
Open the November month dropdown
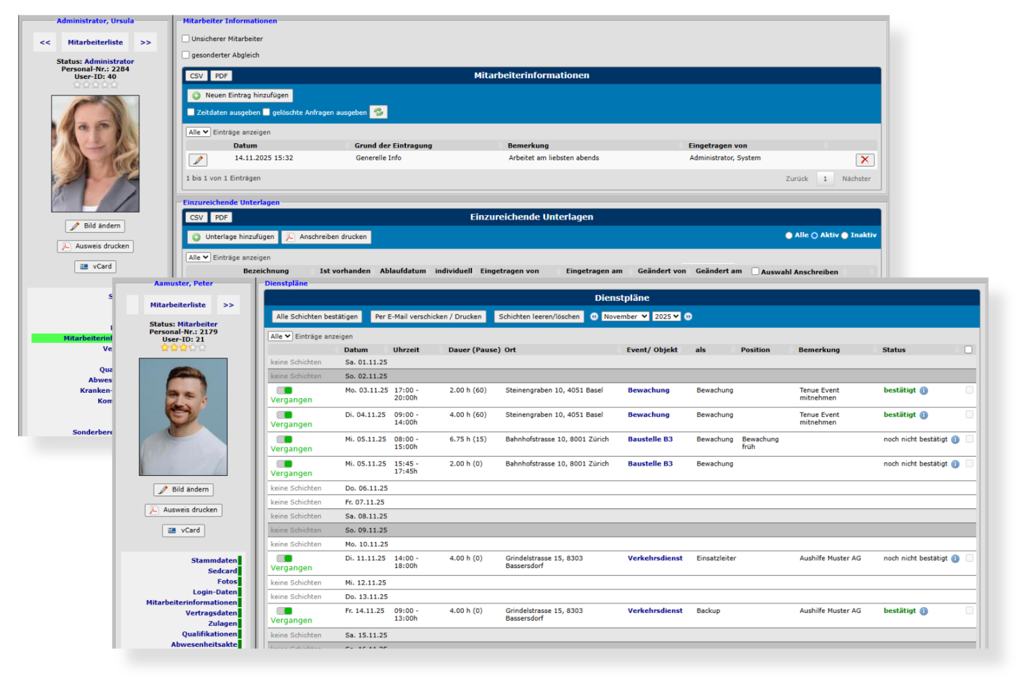click(625, 317)
